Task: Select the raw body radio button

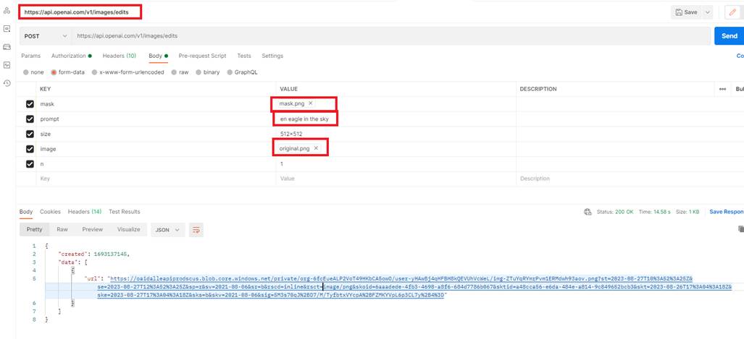Action: pyautogui.click(x=174, y=72)
